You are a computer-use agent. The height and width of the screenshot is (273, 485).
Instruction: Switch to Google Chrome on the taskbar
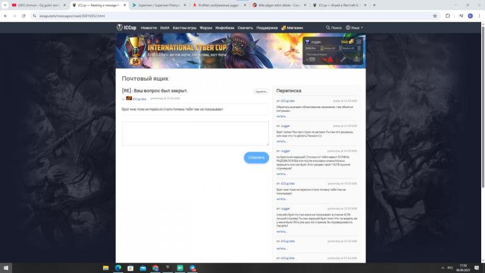[x=155, y=268]
